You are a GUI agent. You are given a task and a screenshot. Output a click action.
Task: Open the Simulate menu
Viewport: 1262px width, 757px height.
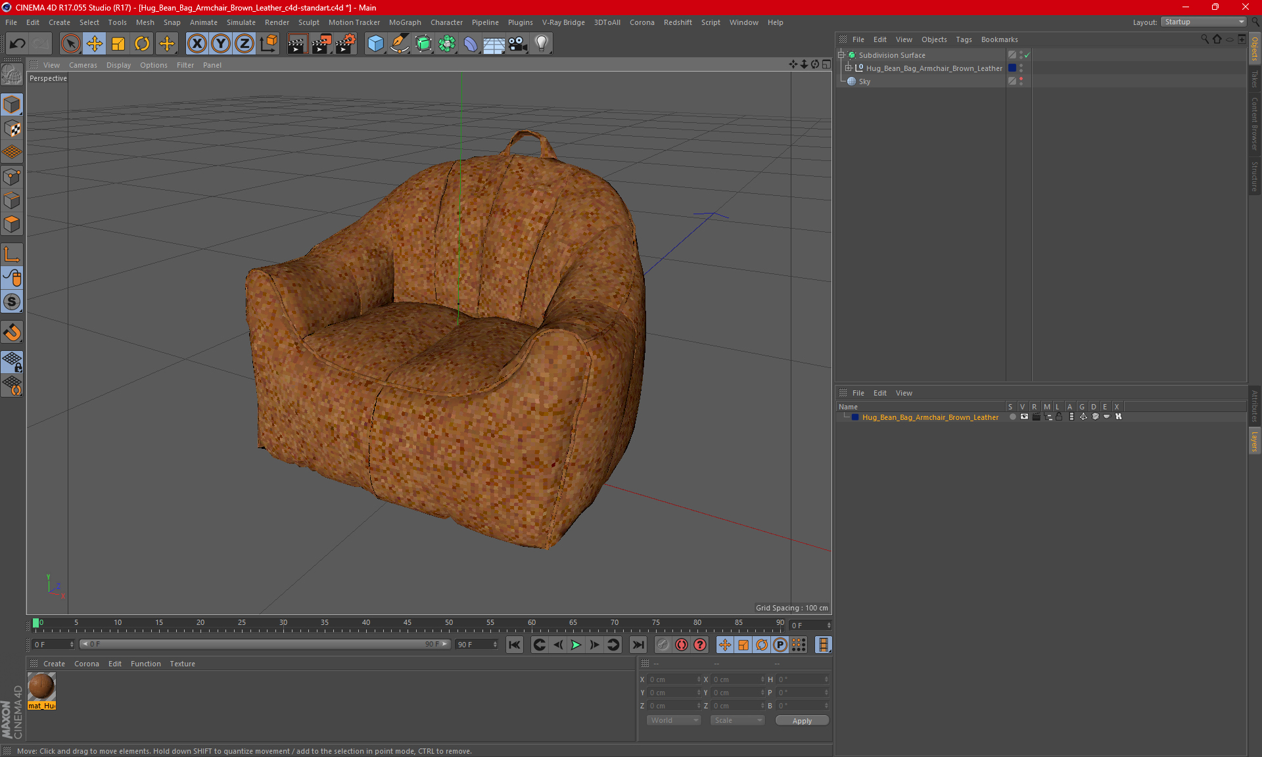[241, 22]
